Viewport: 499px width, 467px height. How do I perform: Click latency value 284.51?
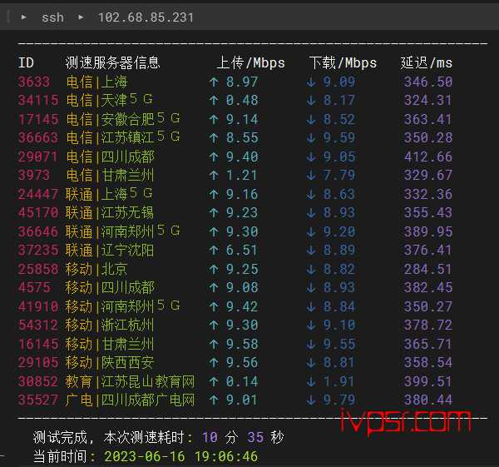[x=428, y=269]
